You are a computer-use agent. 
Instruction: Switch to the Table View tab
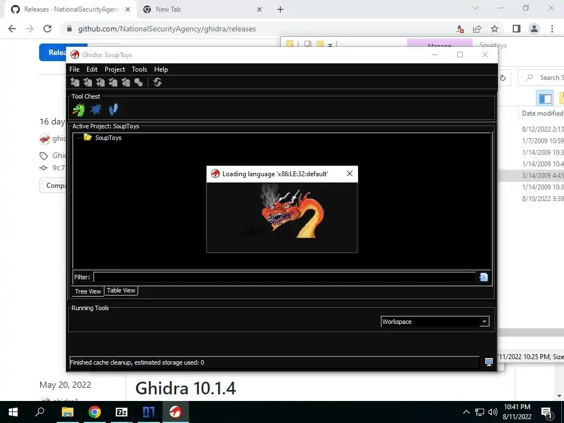click(x=121, y=290)
